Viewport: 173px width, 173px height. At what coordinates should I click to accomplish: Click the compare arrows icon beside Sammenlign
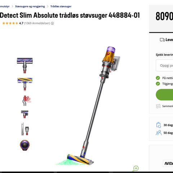tap(158, 106)
